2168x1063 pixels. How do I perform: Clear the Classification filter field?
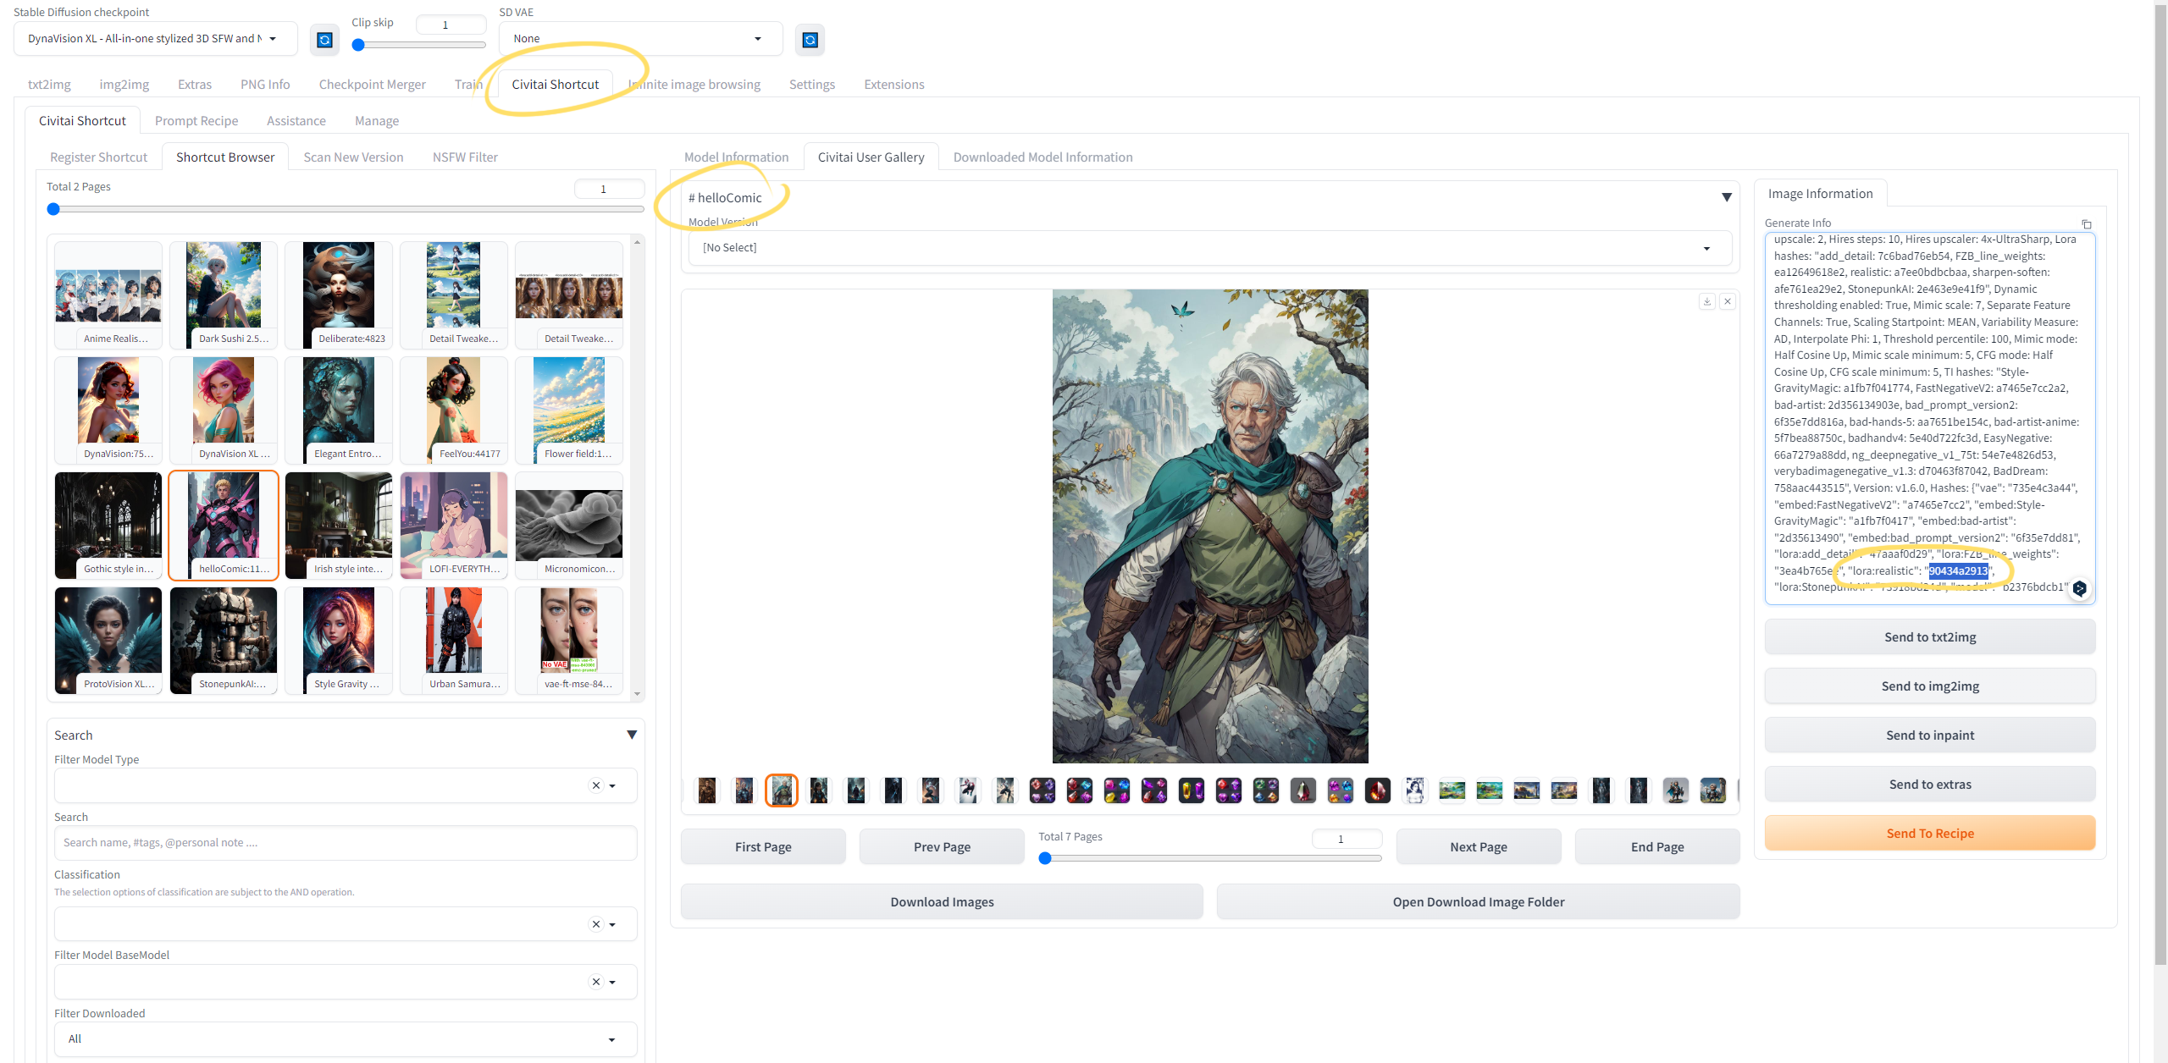pos(596,924)
